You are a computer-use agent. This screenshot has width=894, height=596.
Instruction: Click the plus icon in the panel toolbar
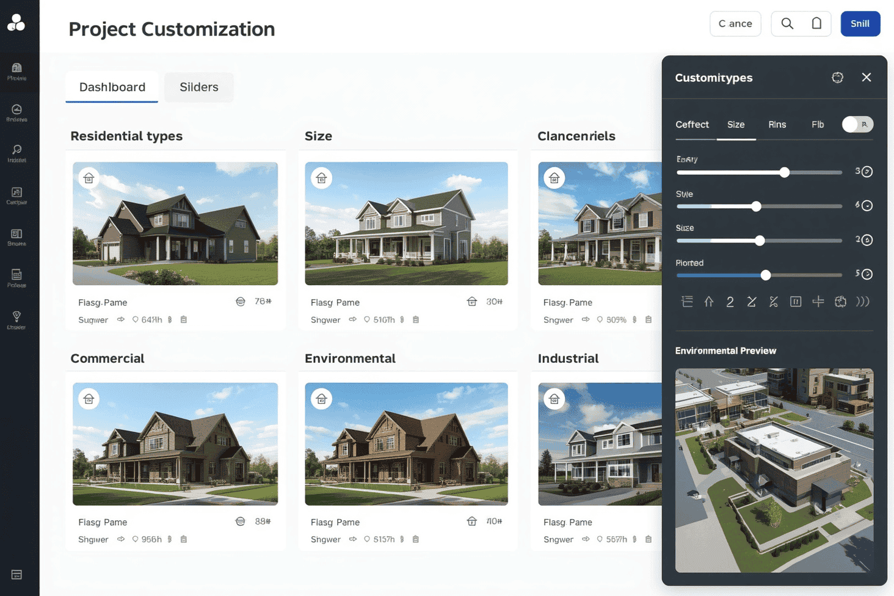point(818,302)
